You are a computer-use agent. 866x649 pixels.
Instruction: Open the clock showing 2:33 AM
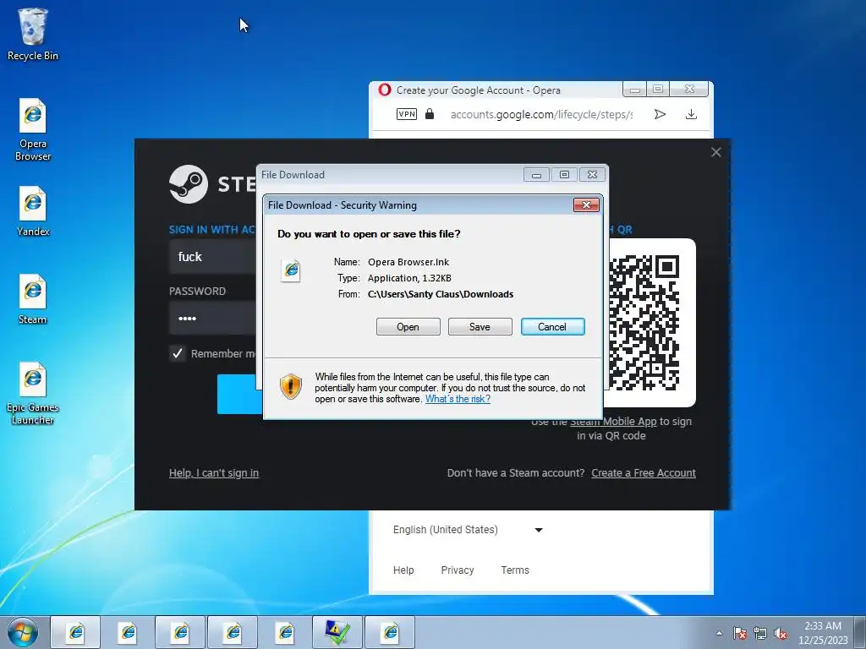pyautogui.click(x=822, y=633)
